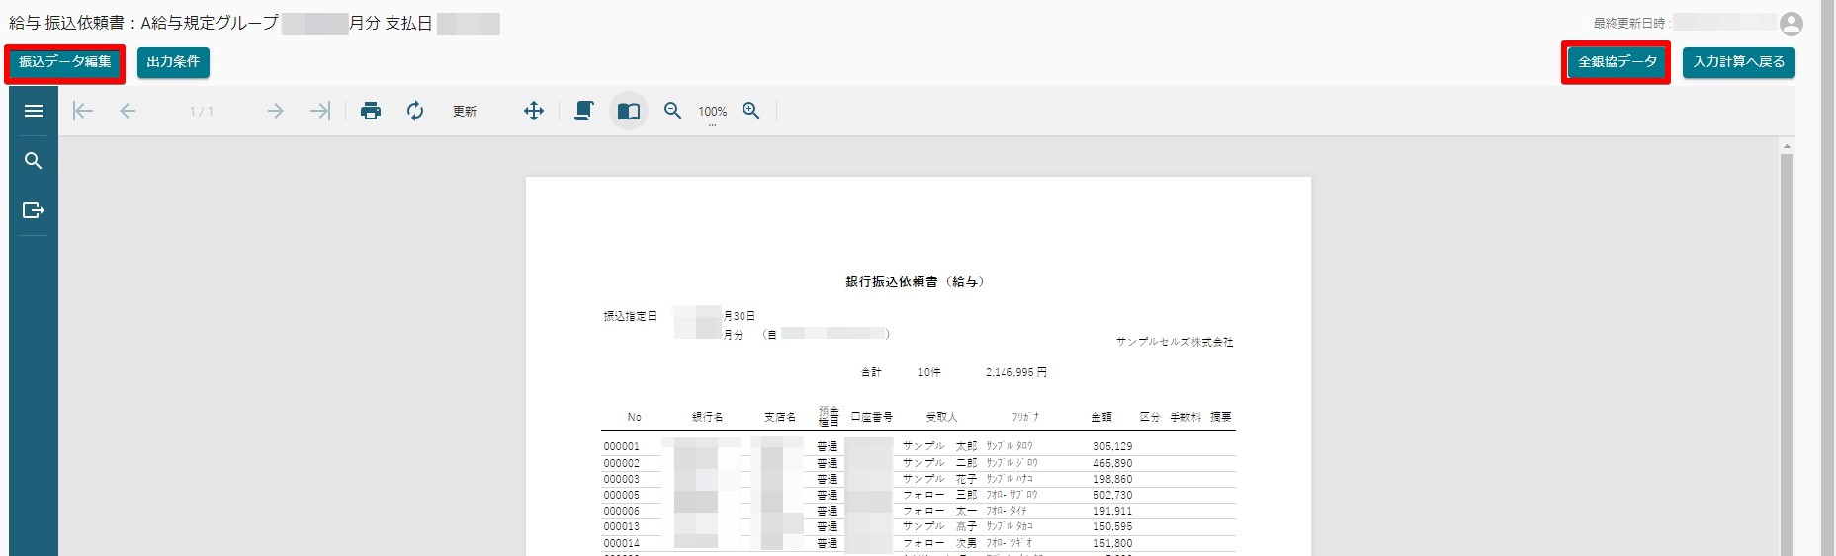Switch to continuous scroll view
The height and width of the screenshot is (556, 1836).
click(584, 111)
